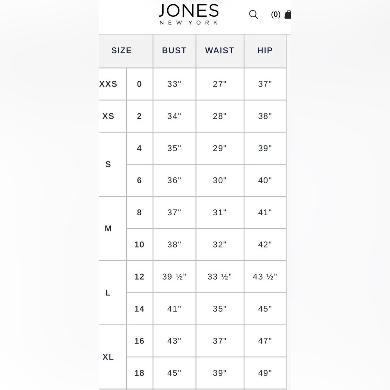390x390 pixels.
Task: Click the 43 ½" hip measurement
Action: (265, 277)
